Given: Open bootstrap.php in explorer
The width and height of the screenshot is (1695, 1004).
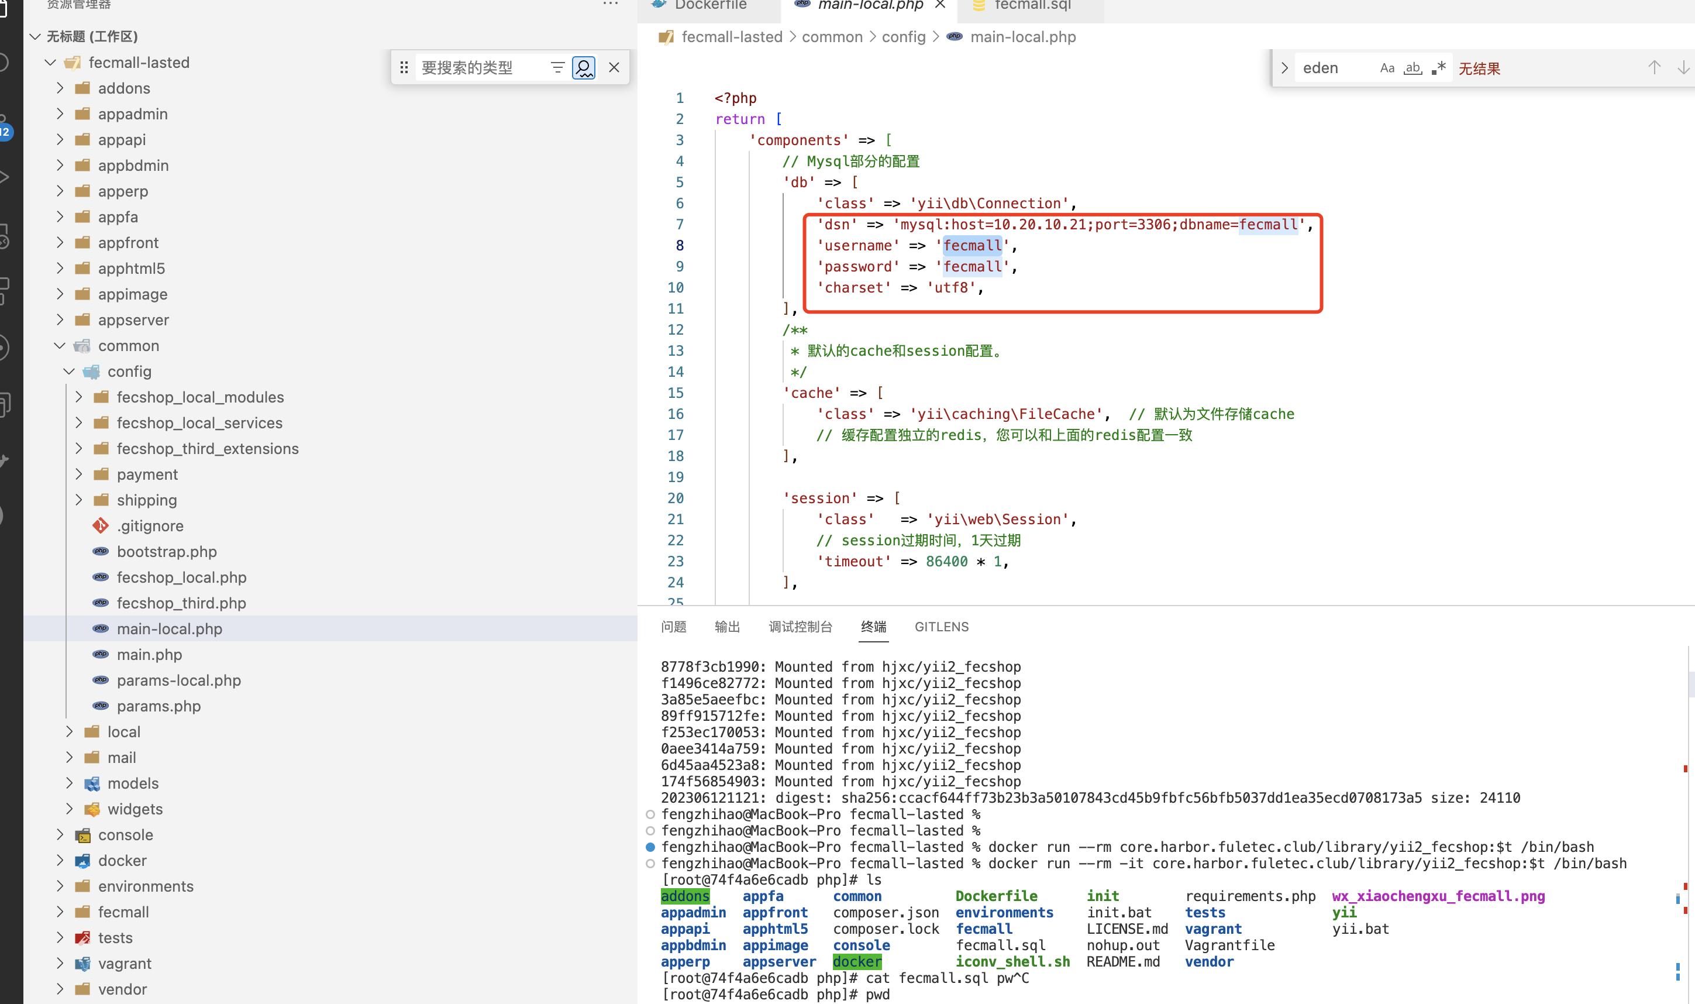Looking at the screenshot, I should (167, 551).
